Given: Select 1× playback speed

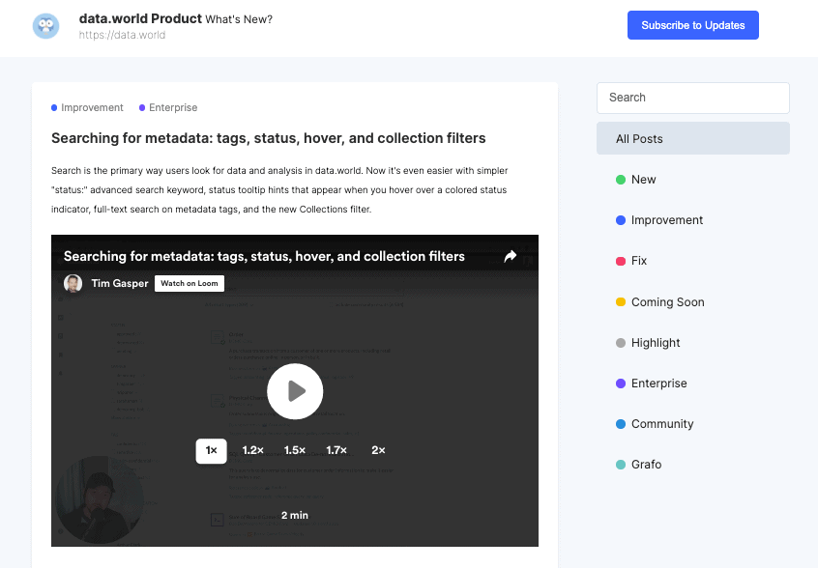Looking at the screenshot, I should point(212,451).
